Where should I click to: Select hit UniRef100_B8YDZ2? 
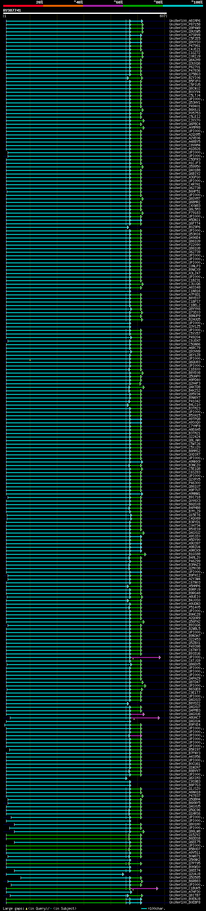184,703
